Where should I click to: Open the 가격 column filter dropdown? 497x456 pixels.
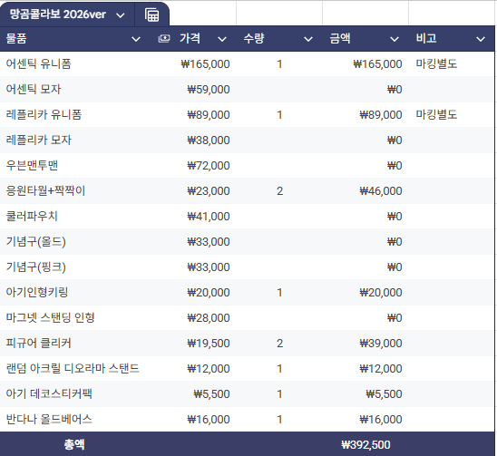(222, 39)
